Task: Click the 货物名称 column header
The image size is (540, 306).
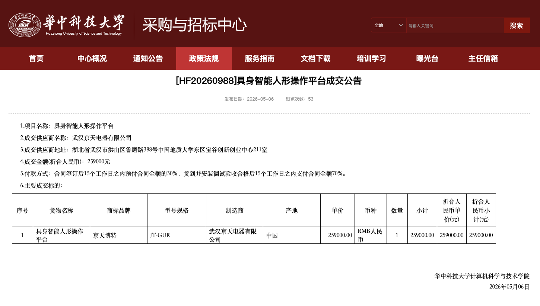Action: point(61,210)
